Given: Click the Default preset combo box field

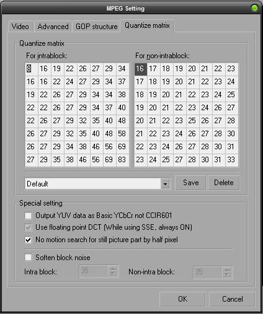Looking at the screenshot, I should pos(93,183).
